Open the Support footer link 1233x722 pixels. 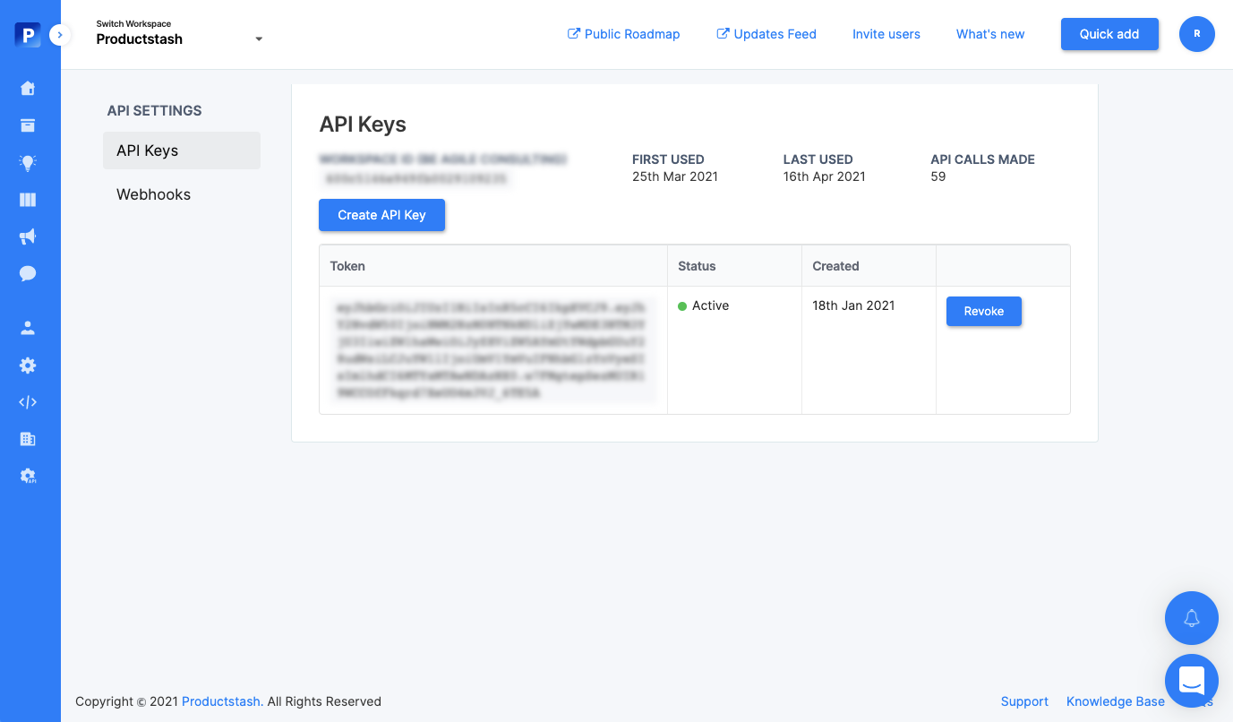click(1024, 701)
